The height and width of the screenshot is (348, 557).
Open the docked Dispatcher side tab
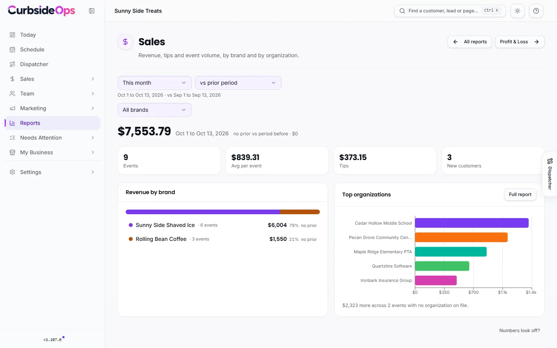click(550, 174)
